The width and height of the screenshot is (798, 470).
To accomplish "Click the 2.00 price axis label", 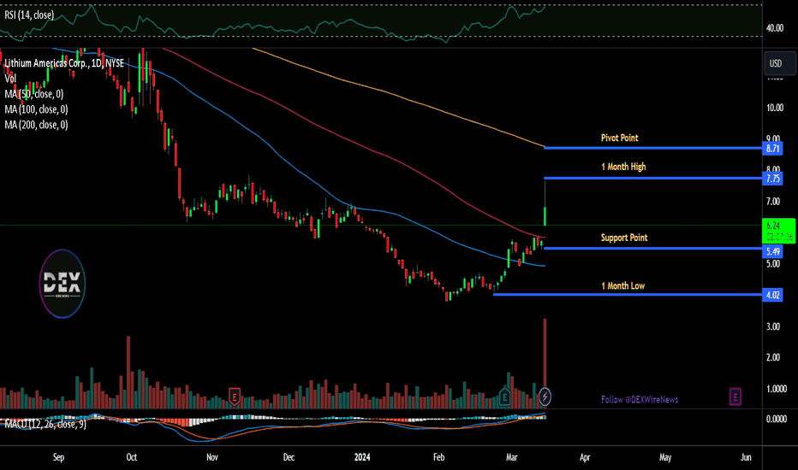I will (773, 357).
